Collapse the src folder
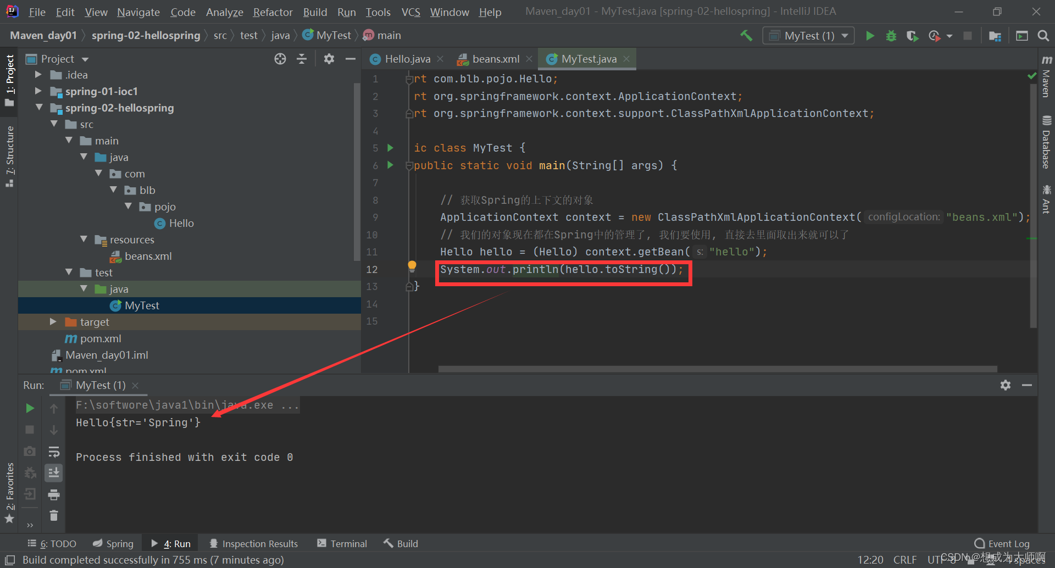The height and width of the screenshot is (568, 1055). [54, 124]
